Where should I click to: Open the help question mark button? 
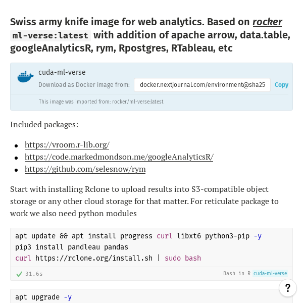pyautogui.click(x=288, y=288)
